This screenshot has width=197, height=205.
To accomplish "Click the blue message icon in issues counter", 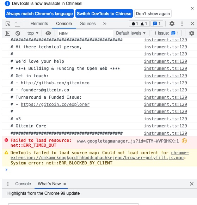I will coord(173,33).
